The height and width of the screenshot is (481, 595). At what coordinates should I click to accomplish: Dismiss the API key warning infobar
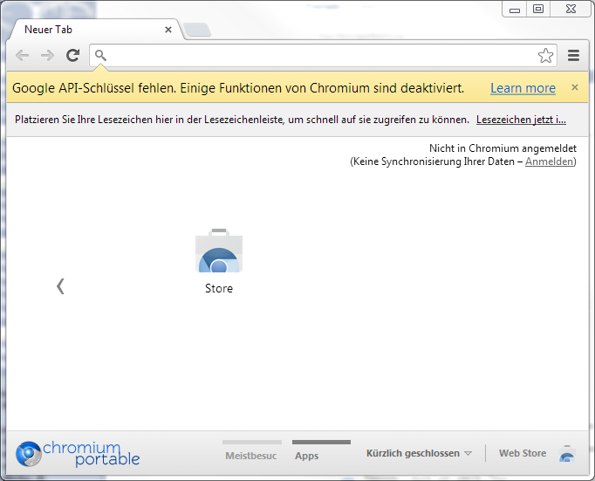click(575, 87)
